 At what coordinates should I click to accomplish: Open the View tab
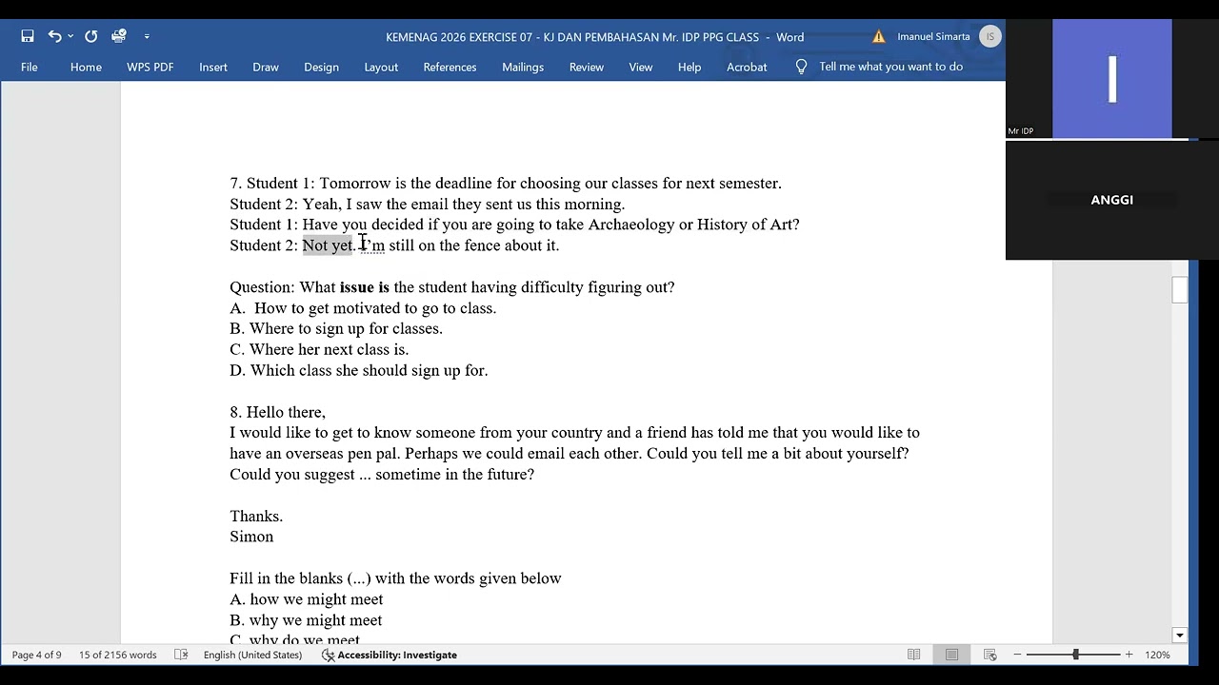tap(641, 67)
